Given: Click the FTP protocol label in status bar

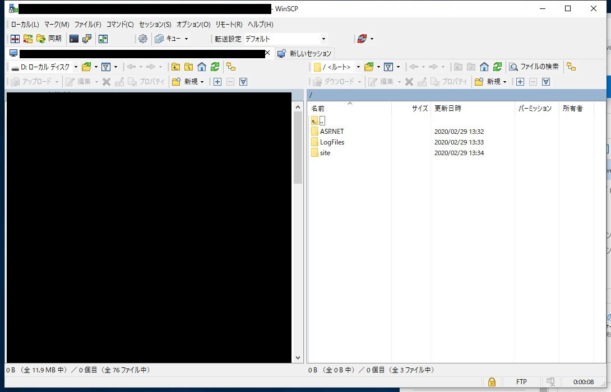Looking at the screenshot, I should (x=521, y=382).
